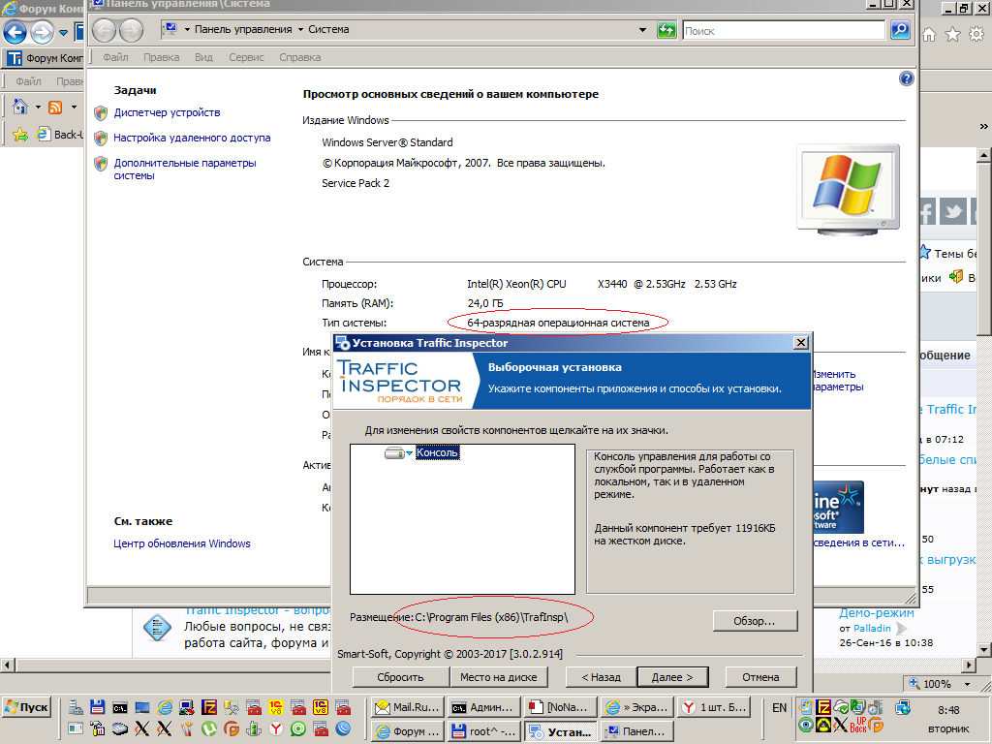Open the Справка menu in the System window

pos(300,57)
